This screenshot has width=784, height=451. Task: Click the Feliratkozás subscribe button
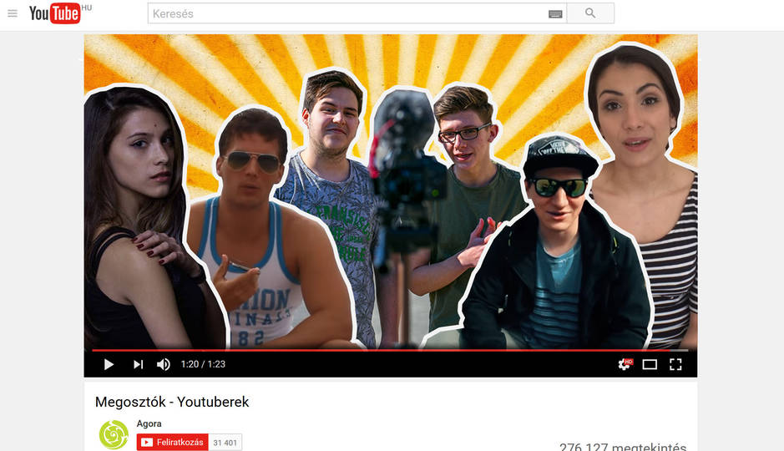point(172,442)
